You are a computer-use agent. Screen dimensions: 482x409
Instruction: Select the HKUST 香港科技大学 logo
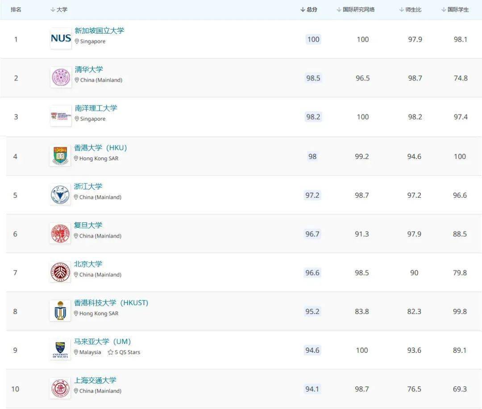tap(60, 311)
